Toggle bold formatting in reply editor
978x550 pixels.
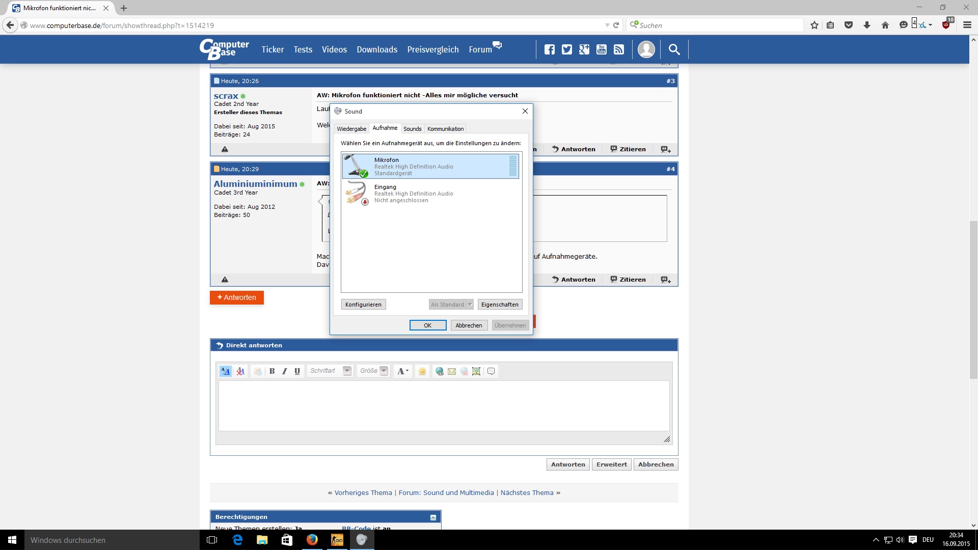coord(272,371)
